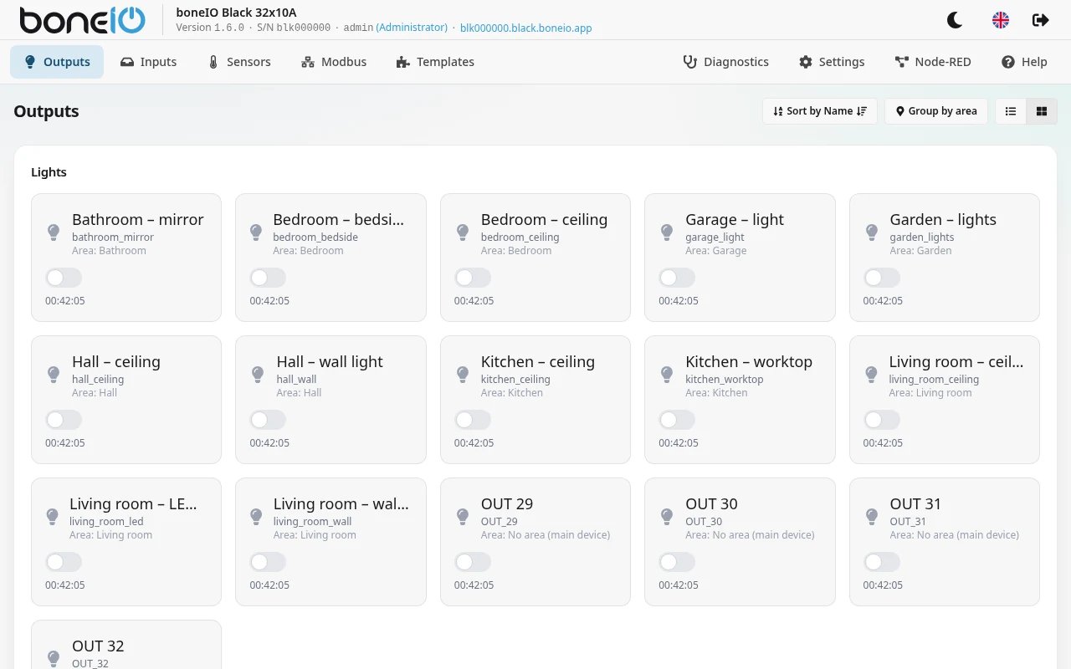Click bulb icon on Garden – lights card

[872, 232]
